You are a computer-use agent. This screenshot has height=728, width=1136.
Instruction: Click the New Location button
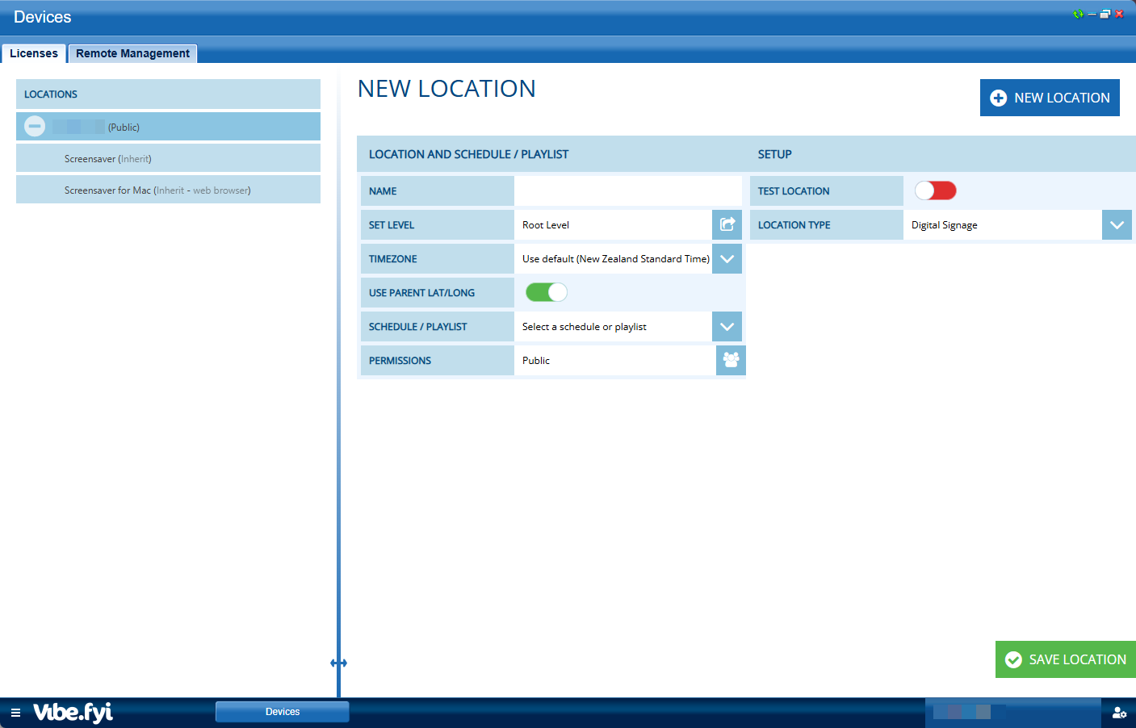pyautogui.click(x=1050, y=98)
